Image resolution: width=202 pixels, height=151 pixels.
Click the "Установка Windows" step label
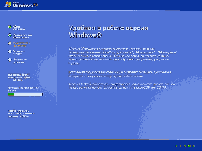pos(19,52)
